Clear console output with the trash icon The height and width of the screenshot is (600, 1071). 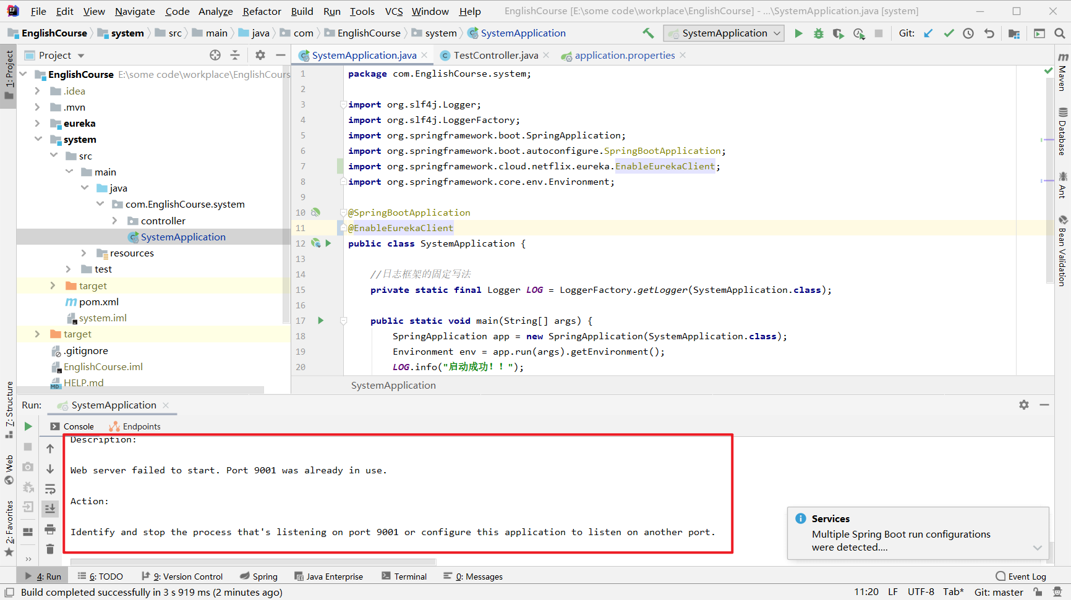tap(50, 549)
